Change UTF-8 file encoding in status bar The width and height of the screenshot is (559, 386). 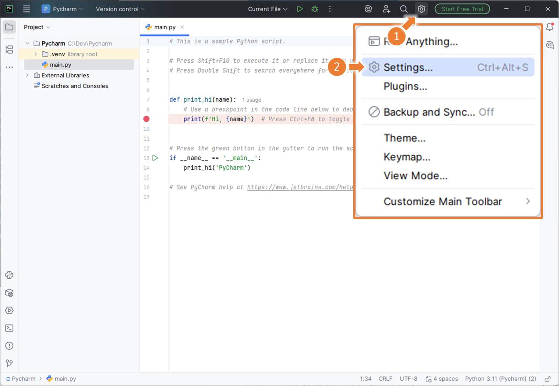coord(408,379)
